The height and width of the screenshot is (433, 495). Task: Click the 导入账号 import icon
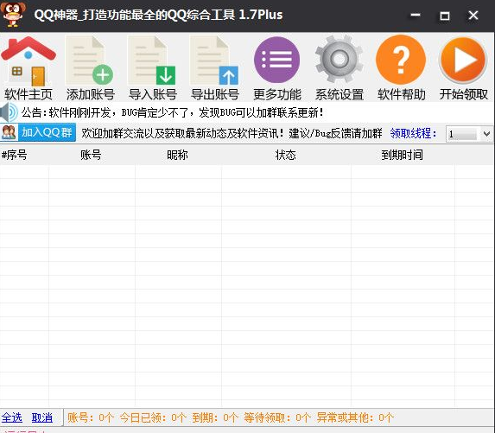152,60
